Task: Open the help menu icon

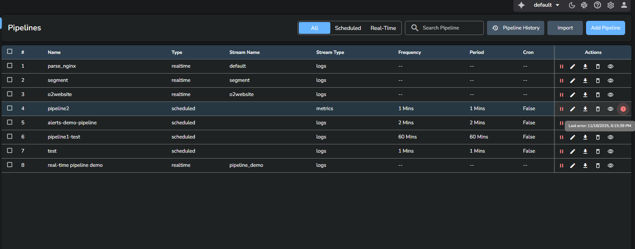Action: point(598,5)
